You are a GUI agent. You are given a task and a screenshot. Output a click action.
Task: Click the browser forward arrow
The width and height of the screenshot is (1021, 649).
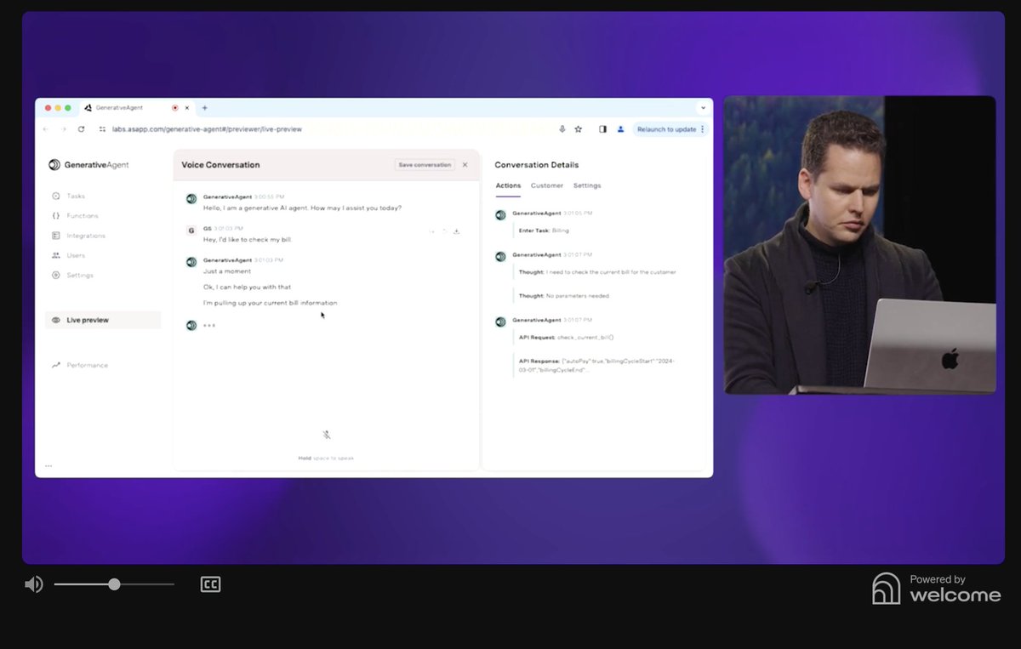[x=64, y=129]
